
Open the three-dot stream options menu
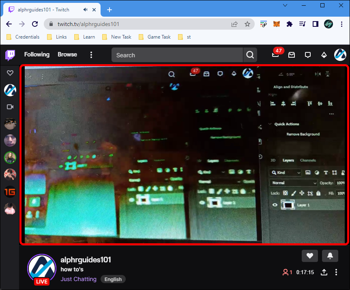pos(336,272)
